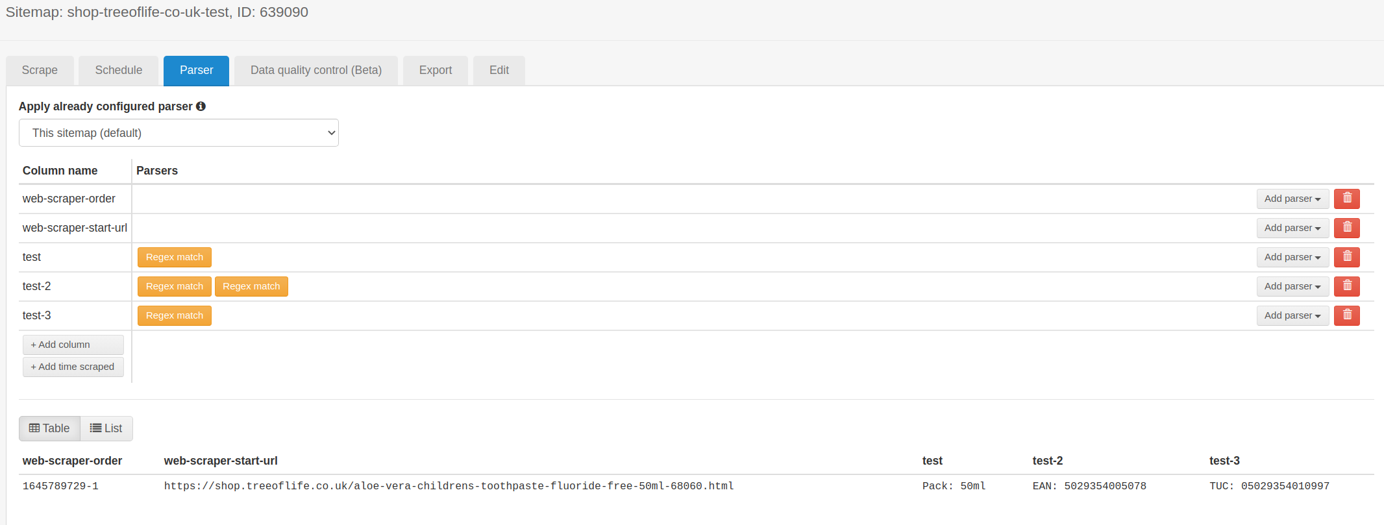The image size is (1384, 525).
Task: Edit the test column's Regex match parser
Action: 174,257
